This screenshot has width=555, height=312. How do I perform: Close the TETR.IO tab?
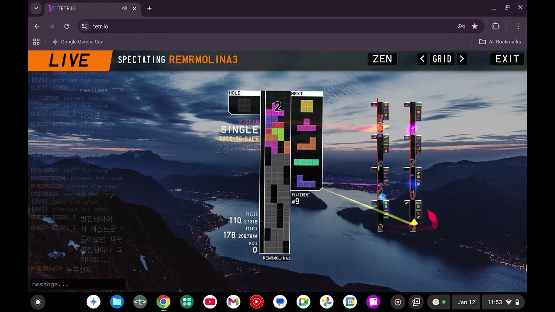(134, 8)
